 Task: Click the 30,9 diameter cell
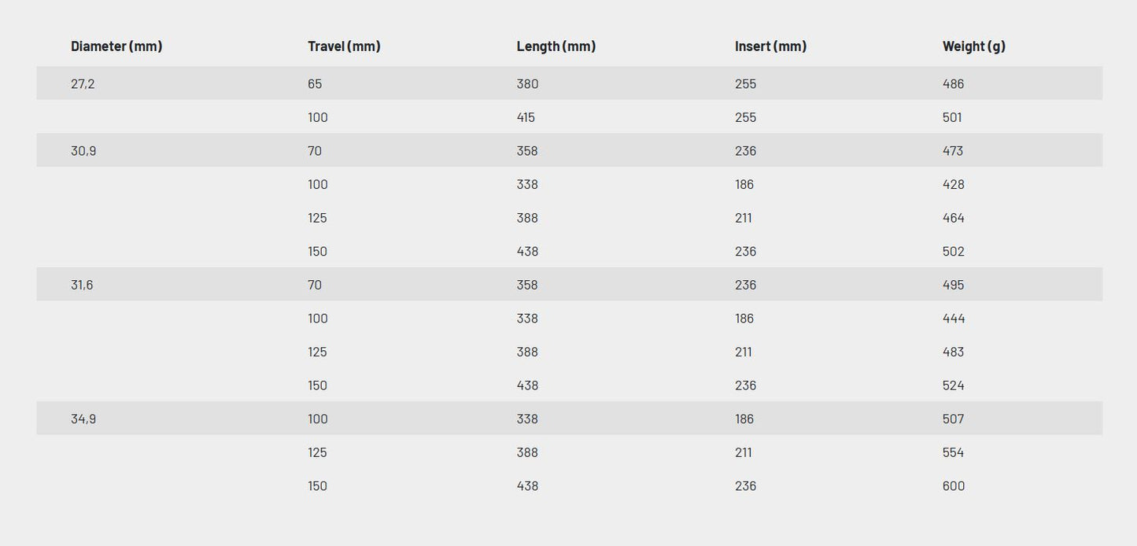[83, 151]
